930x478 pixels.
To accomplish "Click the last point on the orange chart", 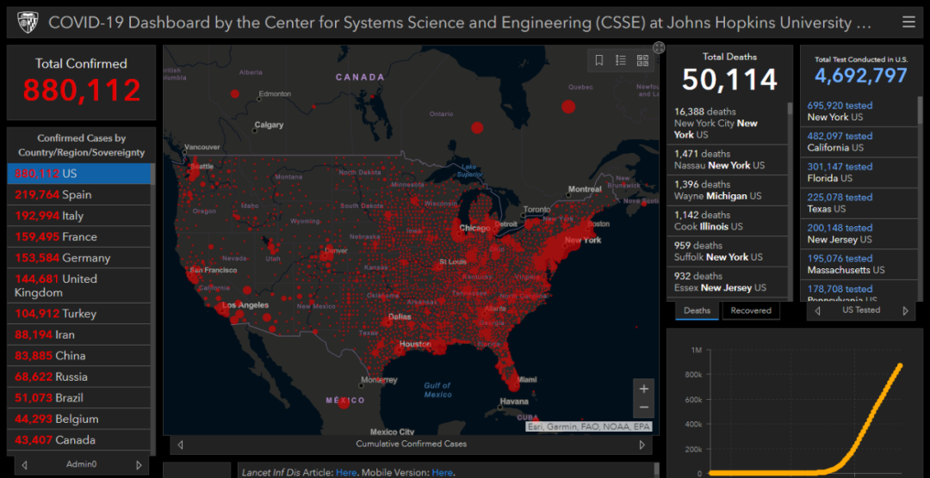I will coord(900,366).
